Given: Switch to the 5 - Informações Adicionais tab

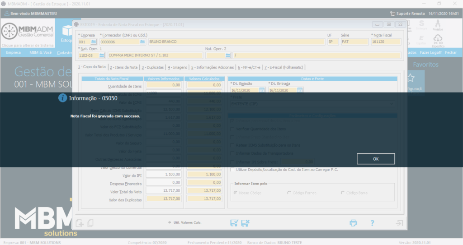Looking at the screenshot, I should (x=213, y=67).
